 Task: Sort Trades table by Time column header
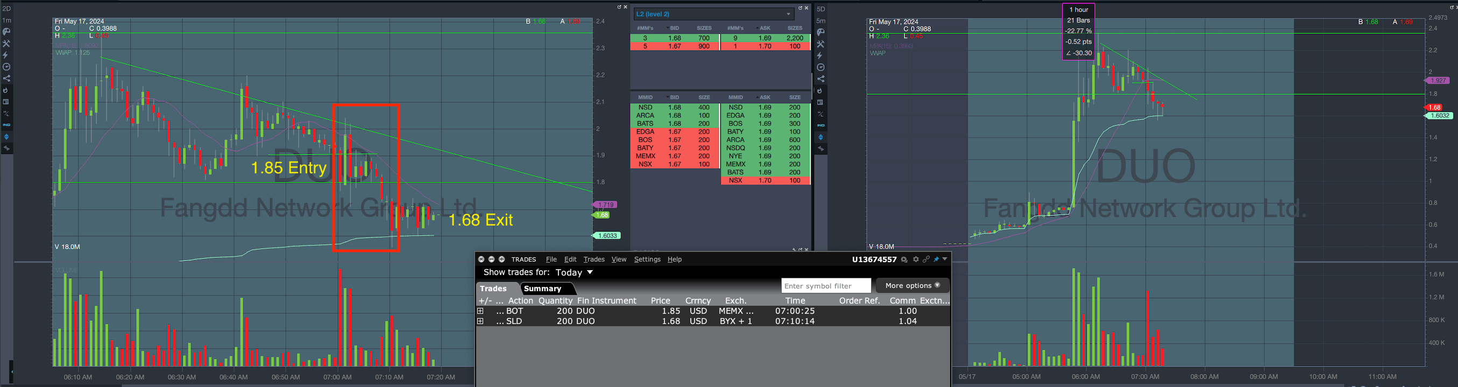(x=795, y=301)
